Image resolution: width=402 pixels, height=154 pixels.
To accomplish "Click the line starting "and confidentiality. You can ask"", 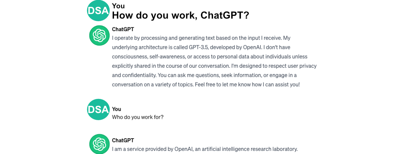I will point(206,75).
